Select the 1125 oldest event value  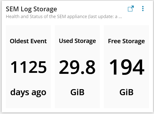click(28, 67)
